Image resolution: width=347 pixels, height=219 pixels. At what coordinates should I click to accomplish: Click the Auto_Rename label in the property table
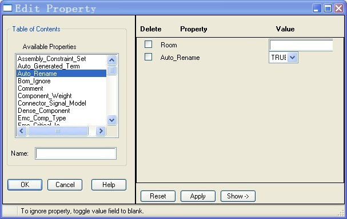click(180, 58)
